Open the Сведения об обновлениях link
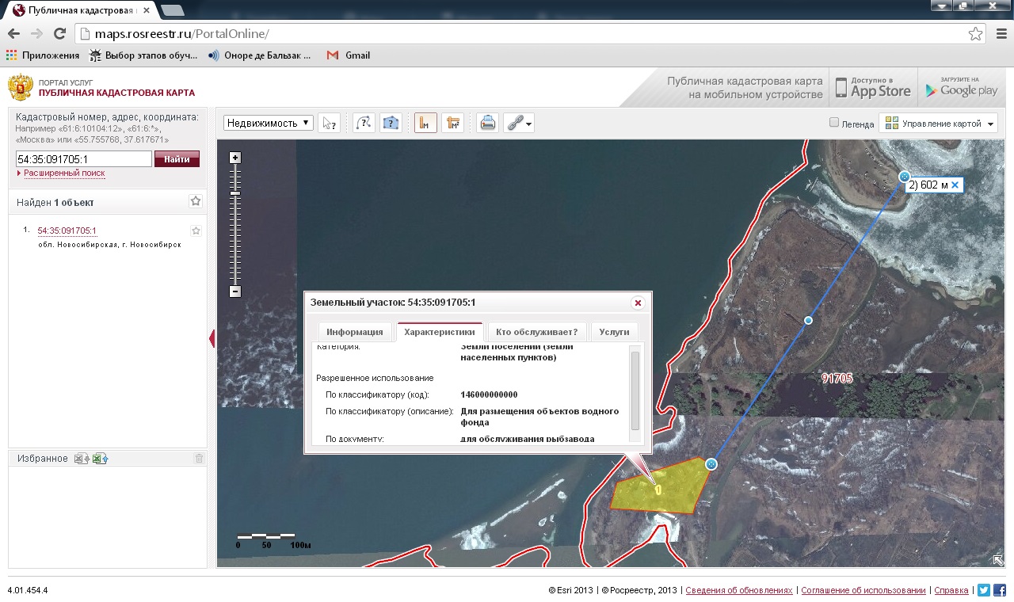Image resolution: width=1014 pixels, height=602 pixels. pyautogui.click(x=738, y=590)
